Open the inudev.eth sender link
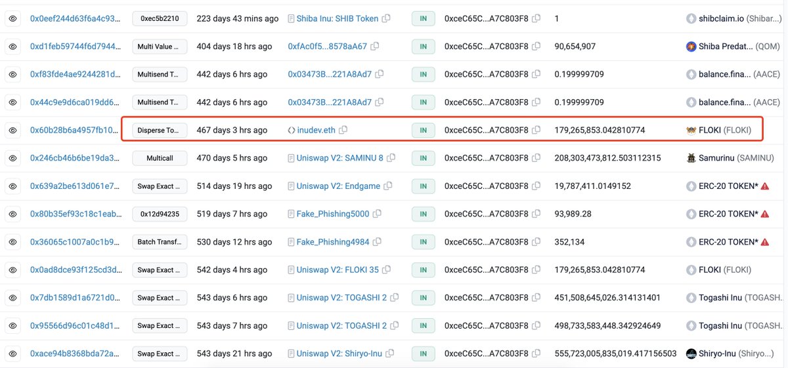 pyautogui.click(x=316, y=131)
